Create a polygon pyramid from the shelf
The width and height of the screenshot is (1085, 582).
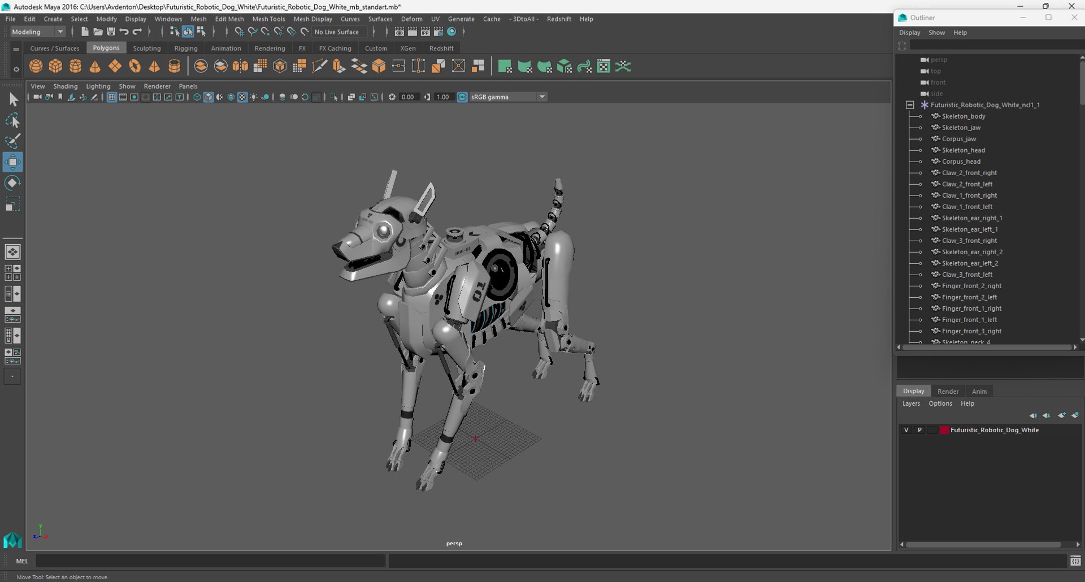[154, 66]
